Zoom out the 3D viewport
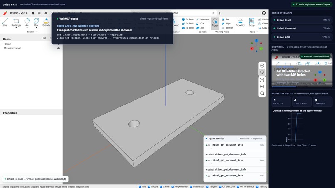Screen dimensions: 335x188 262,93
